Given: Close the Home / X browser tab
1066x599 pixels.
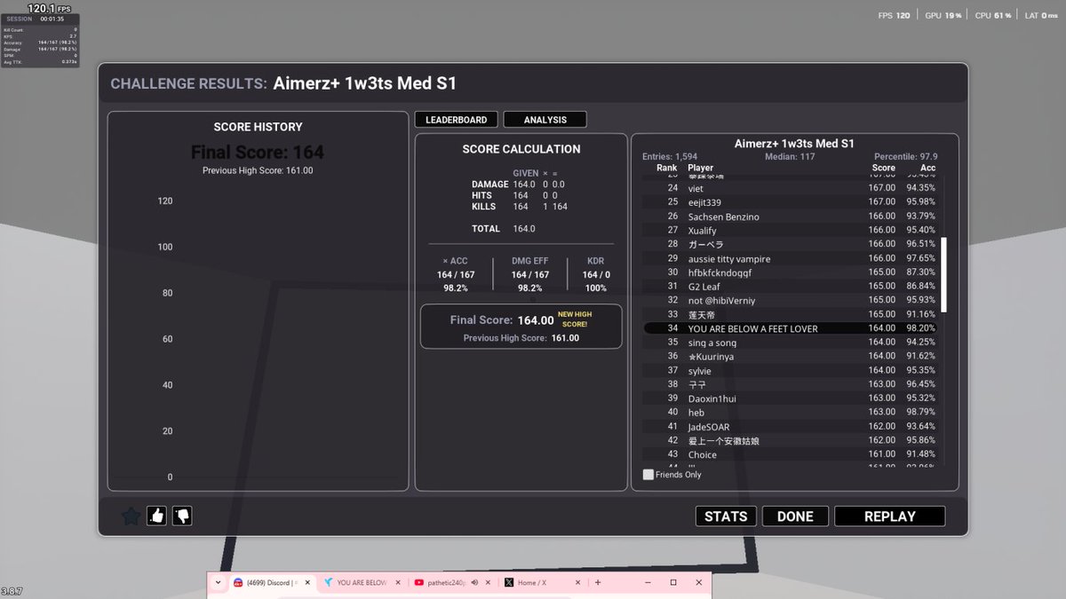Looking at the screenshot, I should pyautogui.click(x=577, y=582).
